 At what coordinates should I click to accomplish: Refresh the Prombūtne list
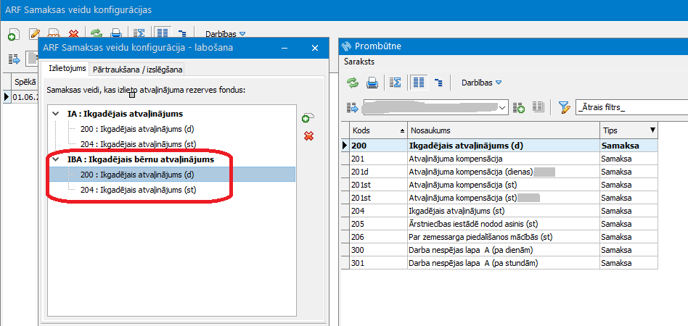pyautogui.click(x=352, y=83)
